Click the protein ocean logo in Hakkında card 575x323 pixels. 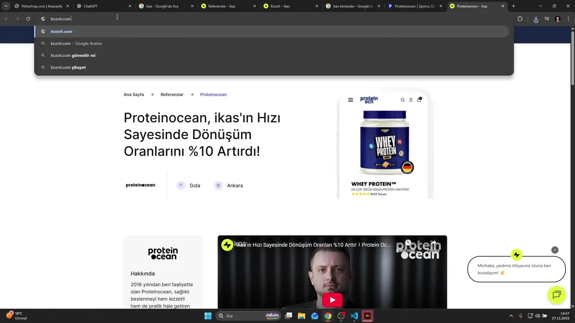pos(163,253)
